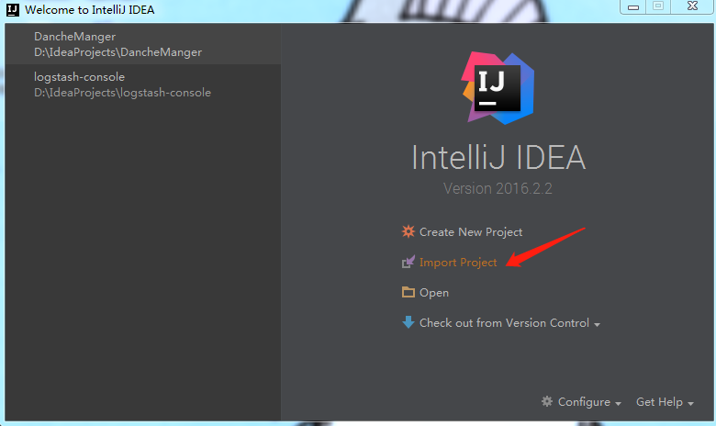Click the D:\IdeaProjects\logstash-console path

tap(122, 93)
